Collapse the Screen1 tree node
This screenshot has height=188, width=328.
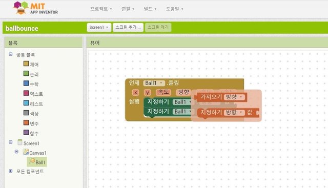(11, 142)
